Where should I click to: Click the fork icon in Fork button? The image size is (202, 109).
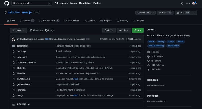(160, 13)
